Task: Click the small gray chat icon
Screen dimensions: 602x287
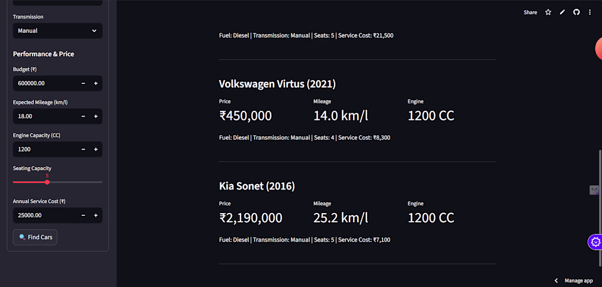Action: [594, 190]
